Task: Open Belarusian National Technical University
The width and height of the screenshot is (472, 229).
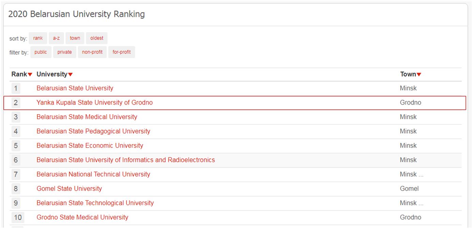Action: pyautogui.click(x=93, y=174)
